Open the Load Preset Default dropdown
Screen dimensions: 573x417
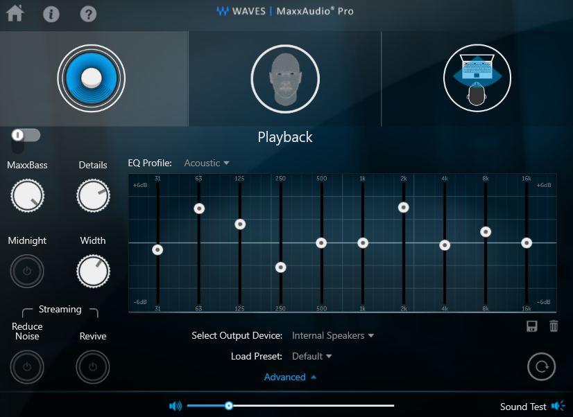(x=311, y=357)
